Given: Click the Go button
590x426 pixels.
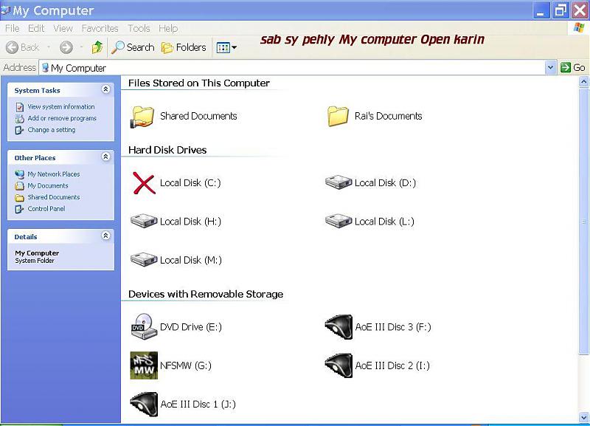Looking at the screenshot, I should pyautogui.click(x=573, y=68).
